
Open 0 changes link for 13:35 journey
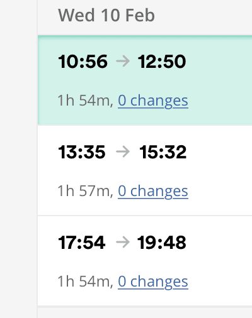coord(153,191)
